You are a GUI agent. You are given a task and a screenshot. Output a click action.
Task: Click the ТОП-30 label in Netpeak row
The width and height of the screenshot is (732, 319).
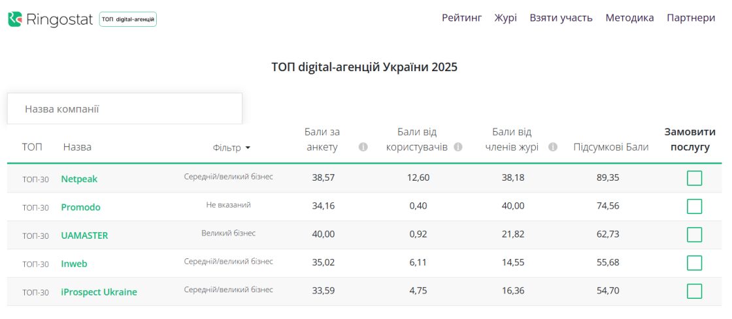click(35, 179)
